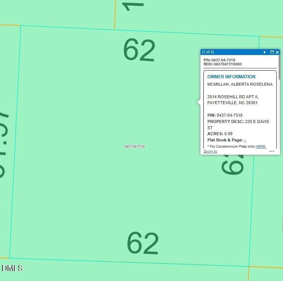Click the ACRES 0.09 value
This screenshot has width=283, height=281.
coord(228,134)
